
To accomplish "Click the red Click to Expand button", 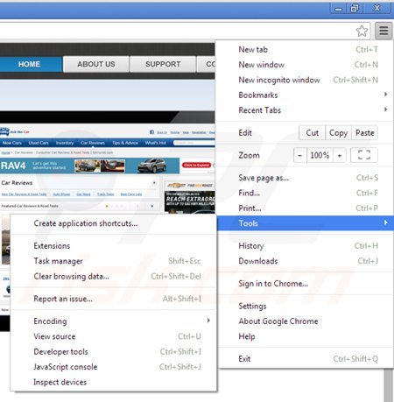I will pyautogui.click(x=196, y=166).
